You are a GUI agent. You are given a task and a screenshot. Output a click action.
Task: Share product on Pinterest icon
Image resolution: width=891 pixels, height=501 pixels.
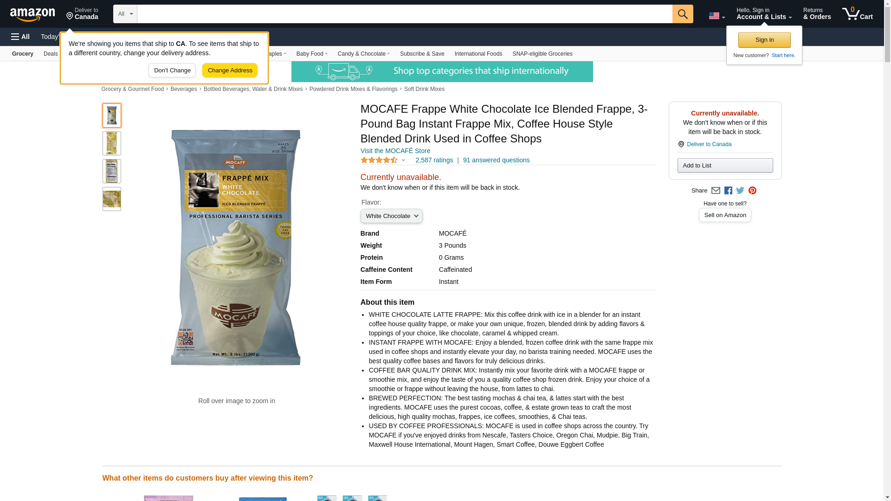pos(752,191)
